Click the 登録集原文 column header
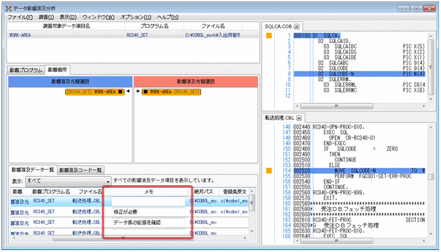441x252 pixels. 234,192
